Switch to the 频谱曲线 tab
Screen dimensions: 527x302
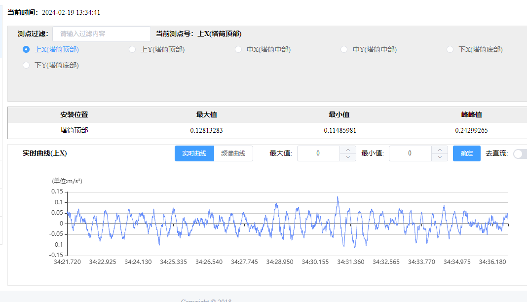(x=233, y=153)
